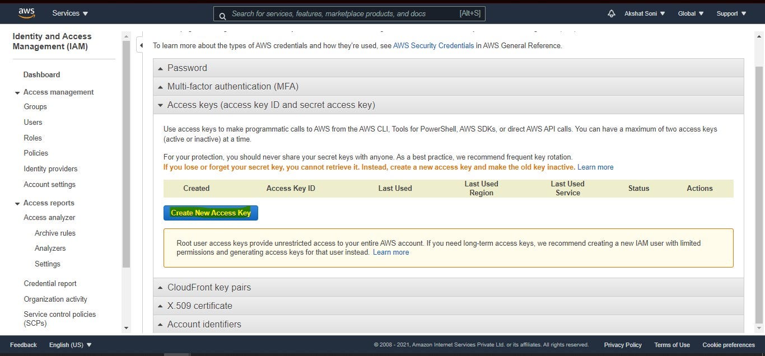The width and height of the screenshot is (765, 356).
Task: Expand the CloudFront key pairs section
Action: click(449, 287)
